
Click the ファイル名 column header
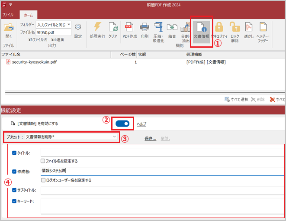click(56, 55)
